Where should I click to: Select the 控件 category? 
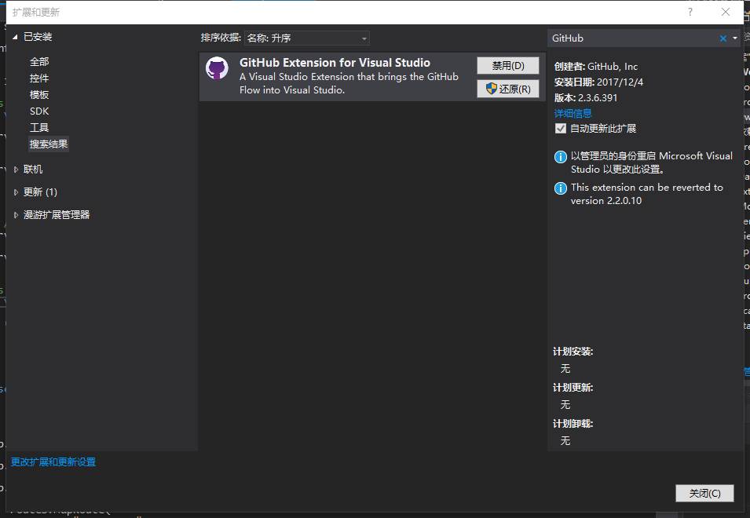[39, 78]
